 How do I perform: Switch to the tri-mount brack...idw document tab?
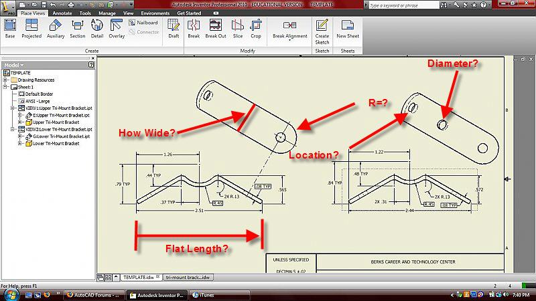pos(188,278)
